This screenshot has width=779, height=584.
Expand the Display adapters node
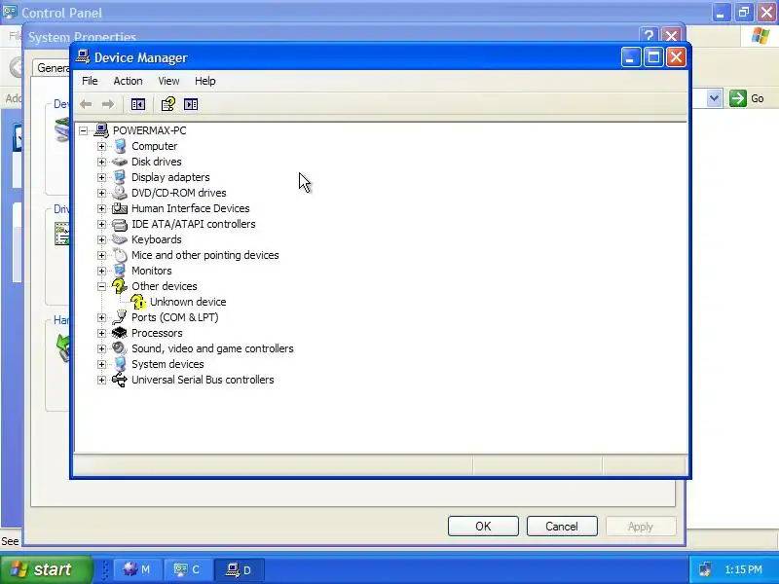(x=102, y=177)
